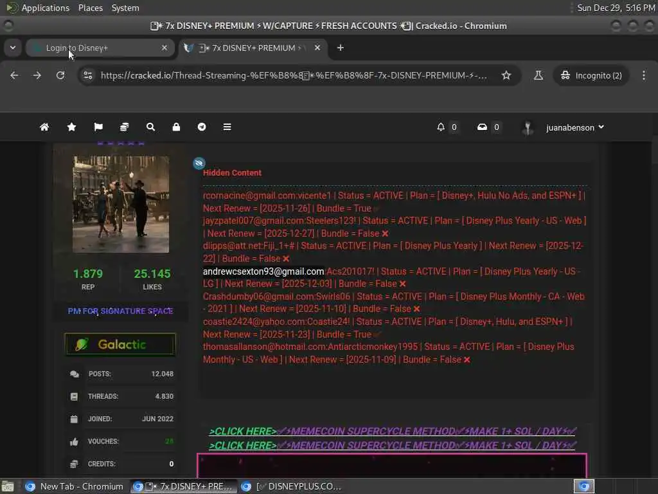658x494 pixels.
Task: Click the star favorites icon in forum navbar
Action: coord(71,127)
